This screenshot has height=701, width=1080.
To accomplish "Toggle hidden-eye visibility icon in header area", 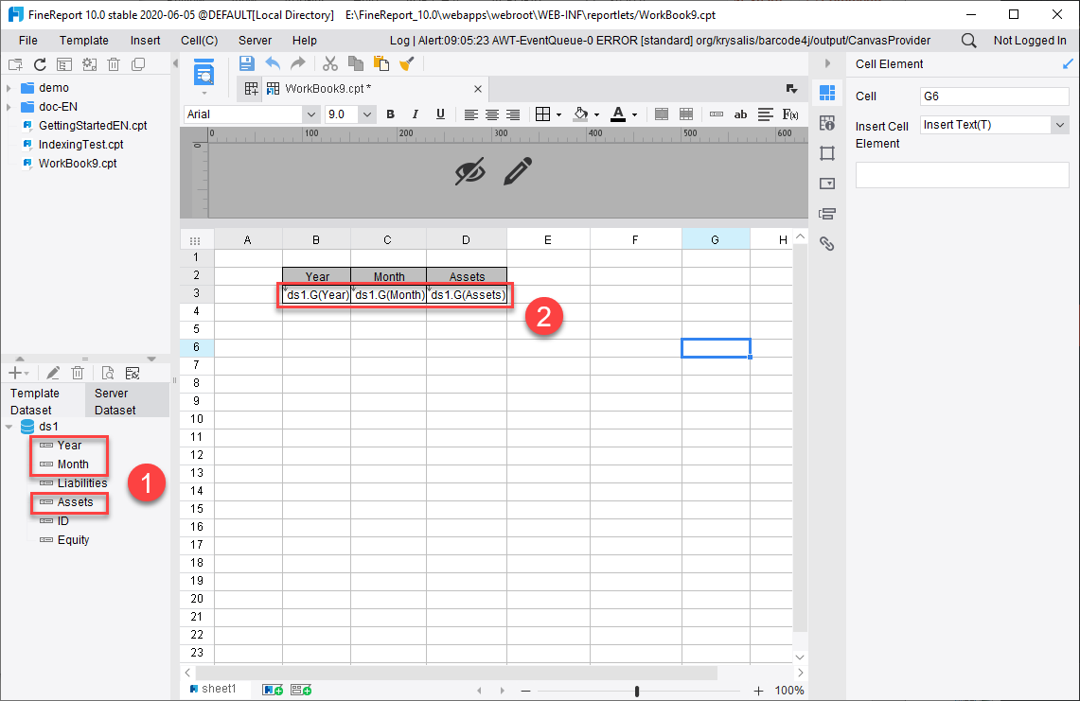I will [469, 171].
